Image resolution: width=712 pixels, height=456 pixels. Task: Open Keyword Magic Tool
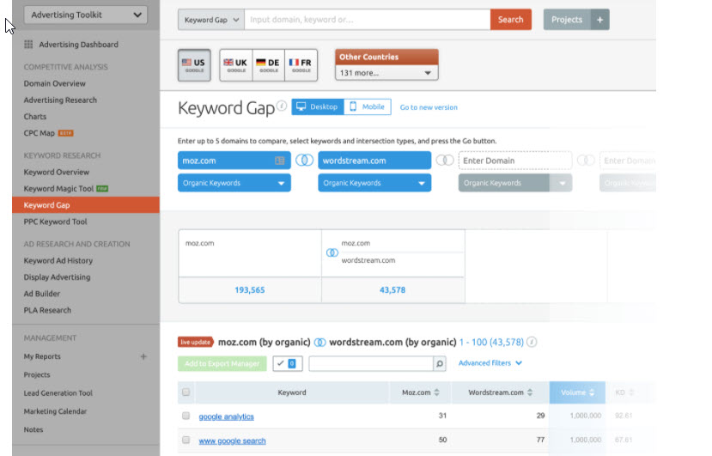(x=65, y=188)
